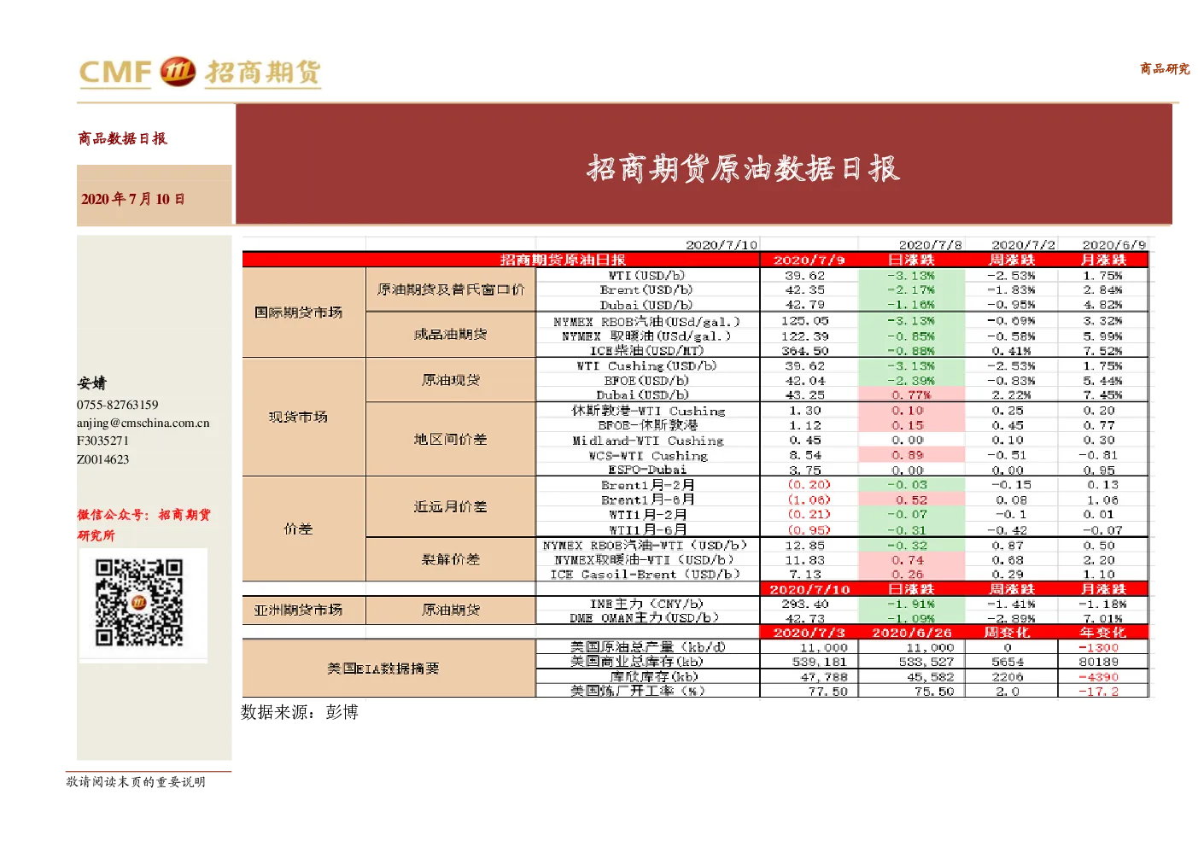Click the 成品油期货 subcategory cell

click(x=451, y=335)
